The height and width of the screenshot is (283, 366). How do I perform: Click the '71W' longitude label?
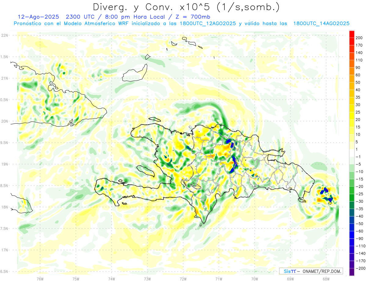219,279
